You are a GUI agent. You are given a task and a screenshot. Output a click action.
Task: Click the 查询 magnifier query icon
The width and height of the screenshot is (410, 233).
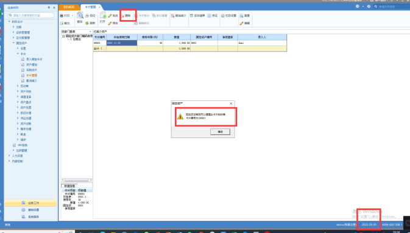pyautogui.click(x=80, y=15)
